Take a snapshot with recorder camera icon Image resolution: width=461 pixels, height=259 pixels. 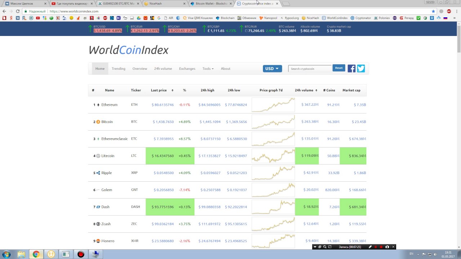click(x=387, y=247)
